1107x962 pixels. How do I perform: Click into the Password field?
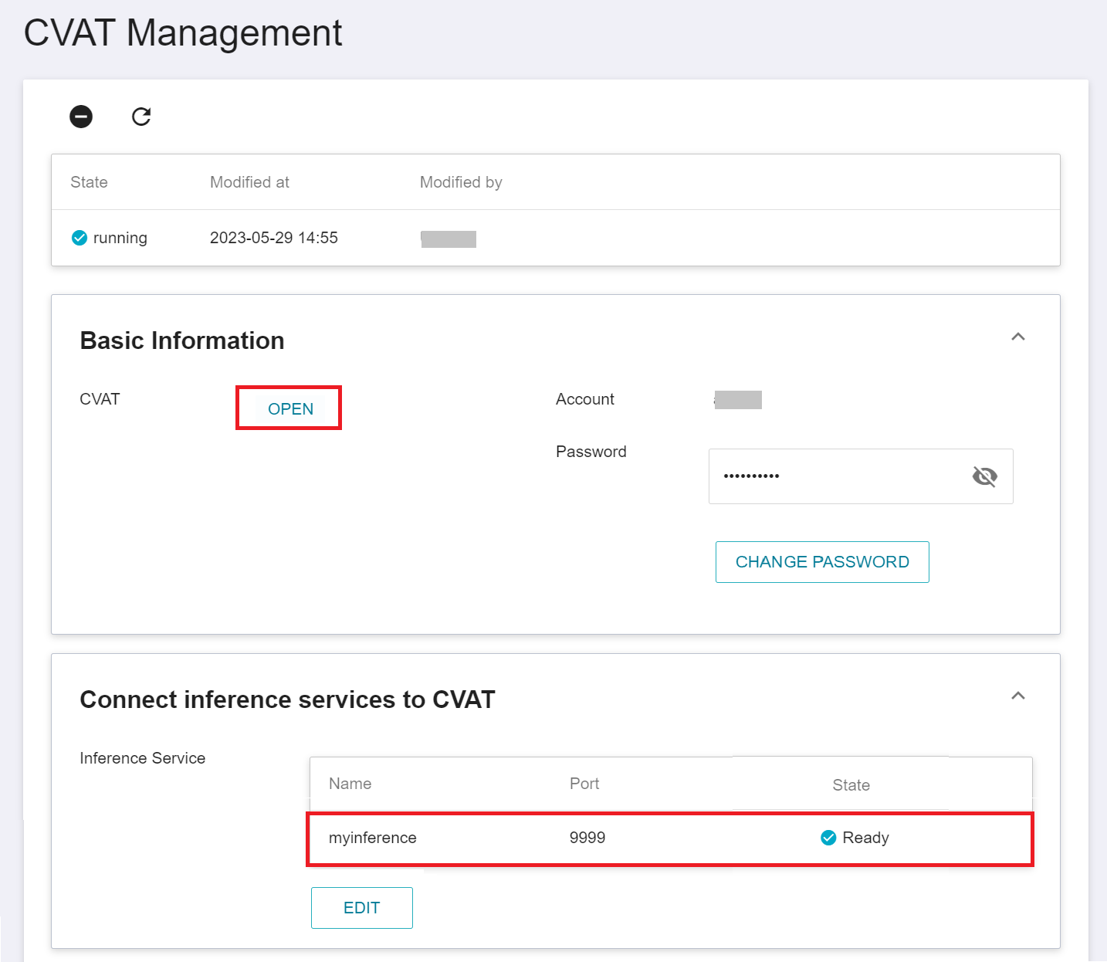[x=861, y=476]
